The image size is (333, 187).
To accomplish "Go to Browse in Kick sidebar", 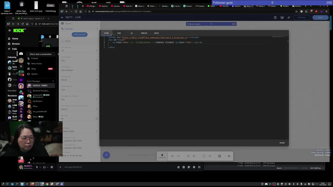I will coord(16,44).
